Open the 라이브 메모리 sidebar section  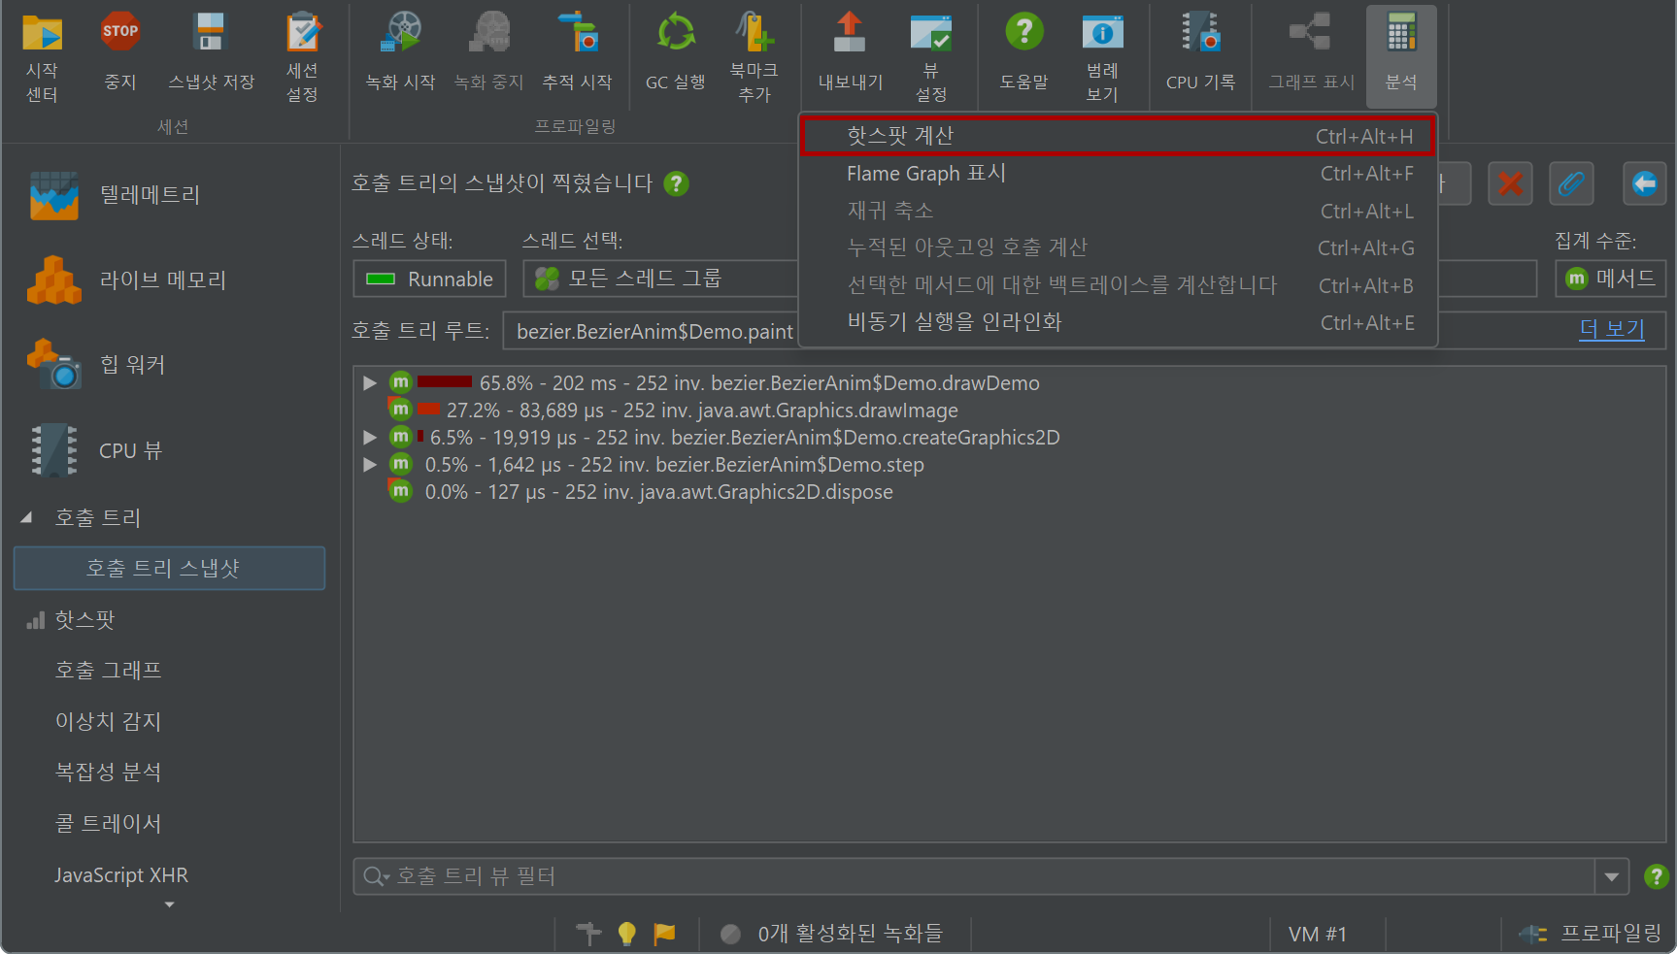tap(126, 280)
